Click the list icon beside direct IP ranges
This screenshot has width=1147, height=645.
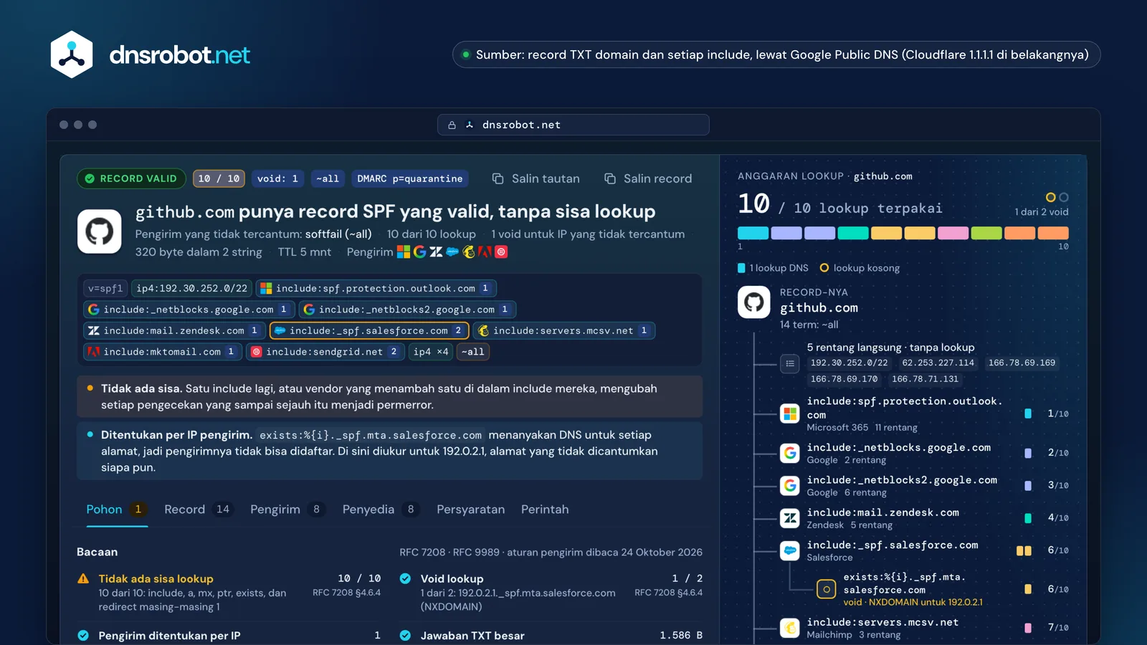(789, 363)
